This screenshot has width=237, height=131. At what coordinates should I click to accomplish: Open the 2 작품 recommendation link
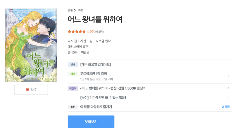(x=226, y=107)
